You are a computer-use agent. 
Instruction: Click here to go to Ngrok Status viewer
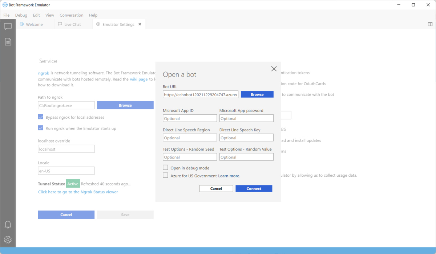point(78,192)
